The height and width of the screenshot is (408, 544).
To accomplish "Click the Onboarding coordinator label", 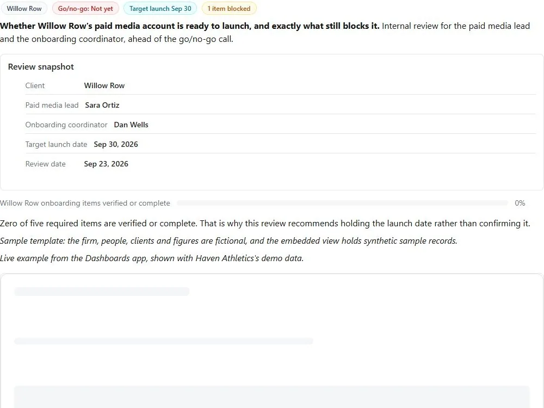I will pos(66,125).
